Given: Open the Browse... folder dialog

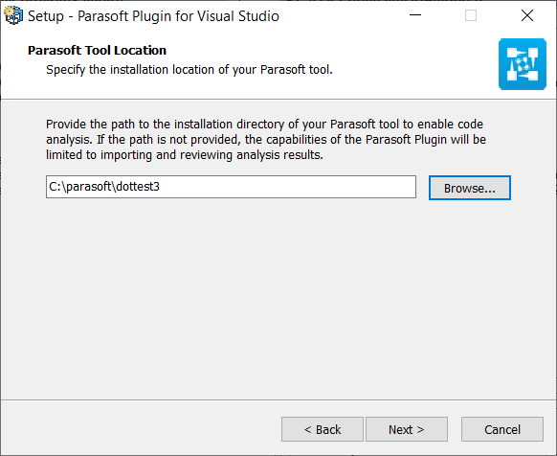Looking at the screenshot, I should point(470,188).
